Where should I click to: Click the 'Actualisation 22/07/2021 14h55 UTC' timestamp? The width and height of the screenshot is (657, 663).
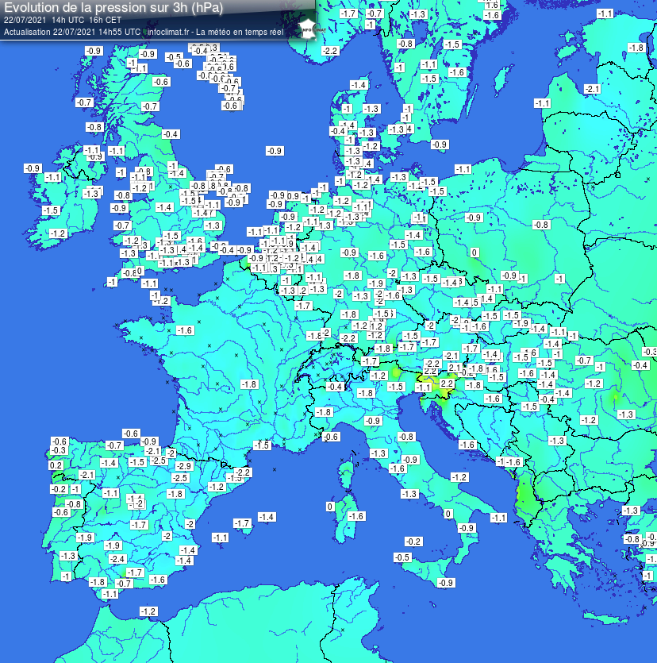[72, 32]
